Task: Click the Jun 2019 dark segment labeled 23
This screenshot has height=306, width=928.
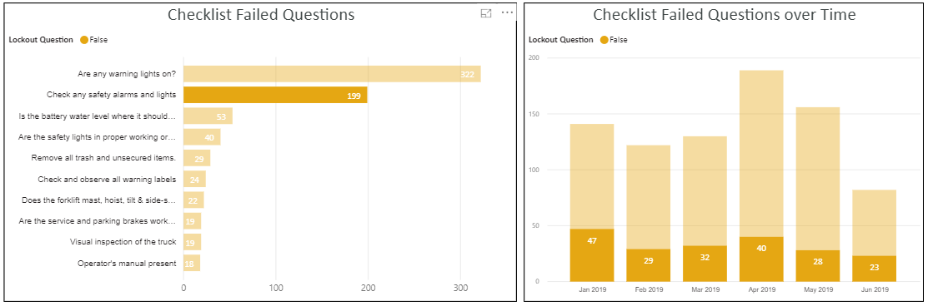Action: (874, 269)
